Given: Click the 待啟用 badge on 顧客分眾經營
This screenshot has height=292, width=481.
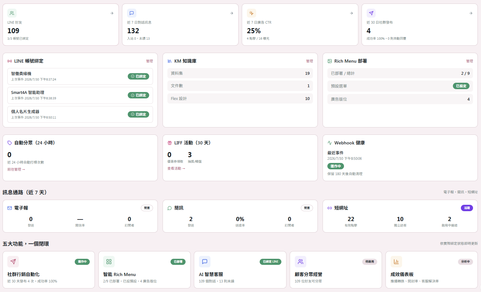Looking at the screenshot, I should (x=370, y=262).
